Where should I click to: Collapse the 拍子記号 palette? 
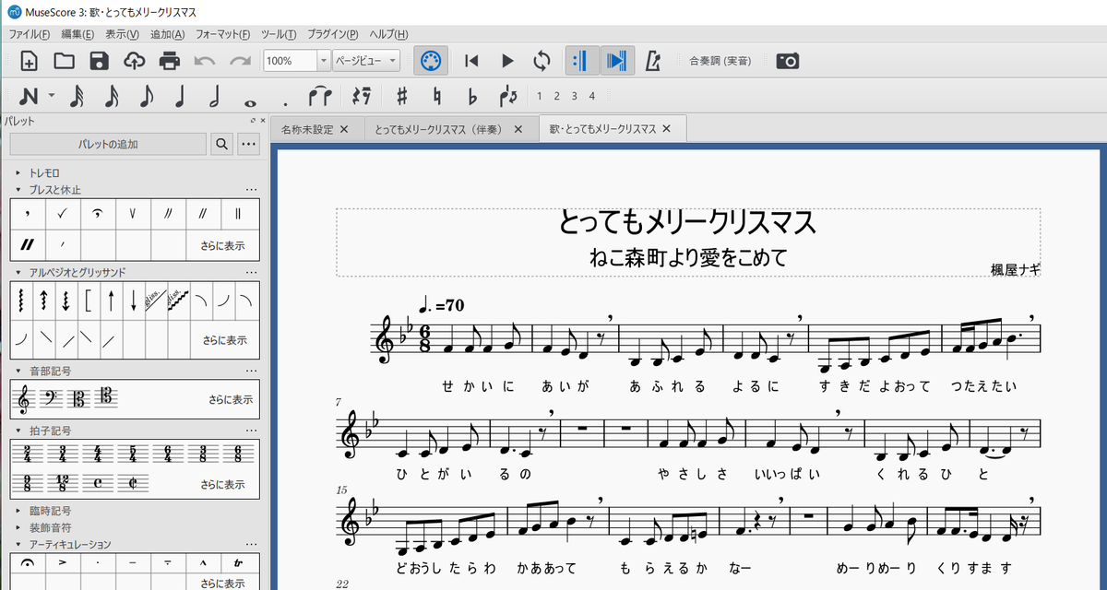18,431
